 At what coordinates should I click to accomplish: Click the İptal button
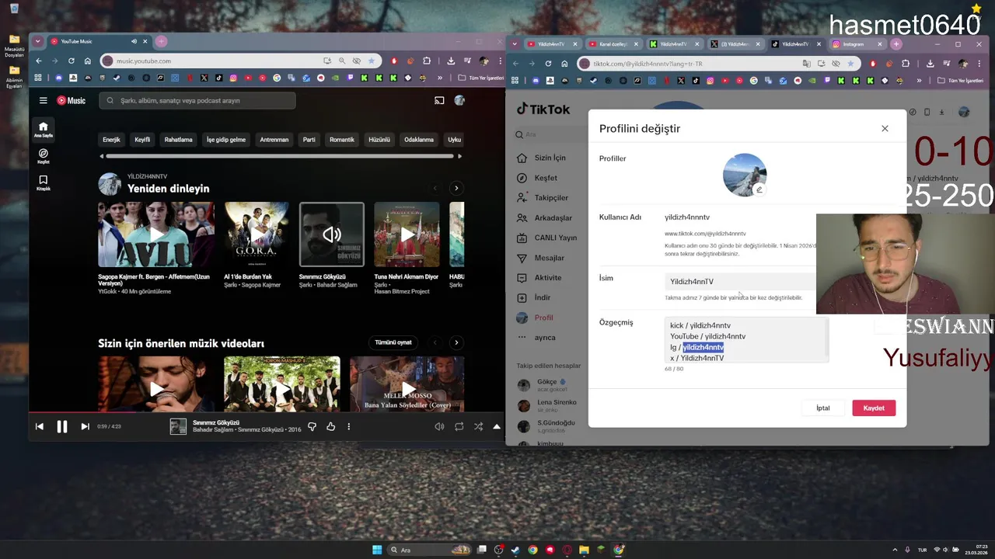pyautogui.click(x=822, y=408)
